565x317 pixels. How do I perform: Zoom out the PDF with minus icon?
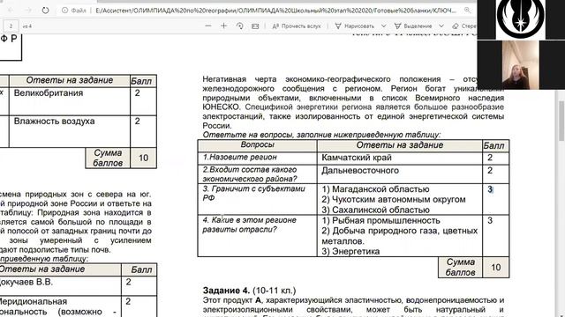pos(208,26)
